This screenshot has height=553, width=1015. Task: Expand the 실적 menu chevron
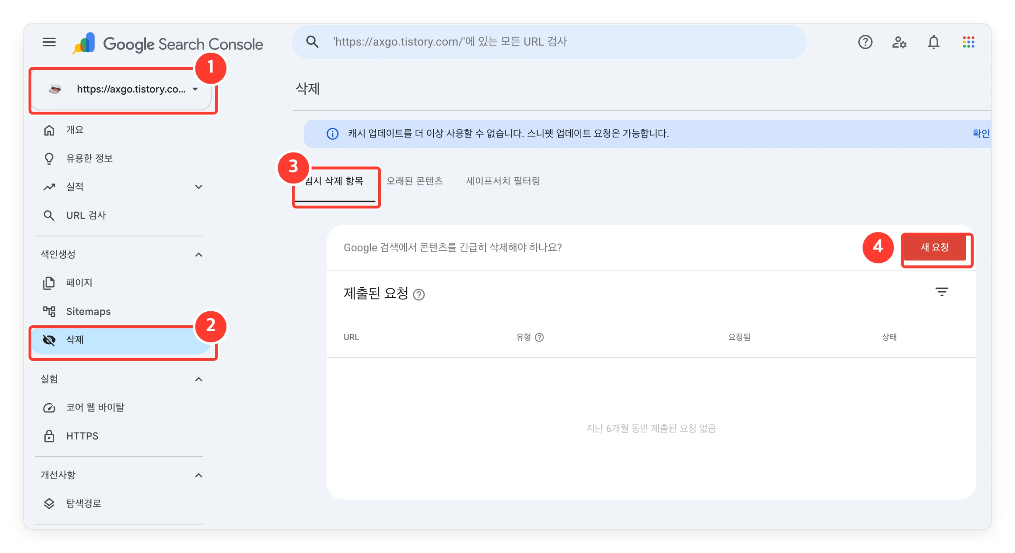[199, 187]
